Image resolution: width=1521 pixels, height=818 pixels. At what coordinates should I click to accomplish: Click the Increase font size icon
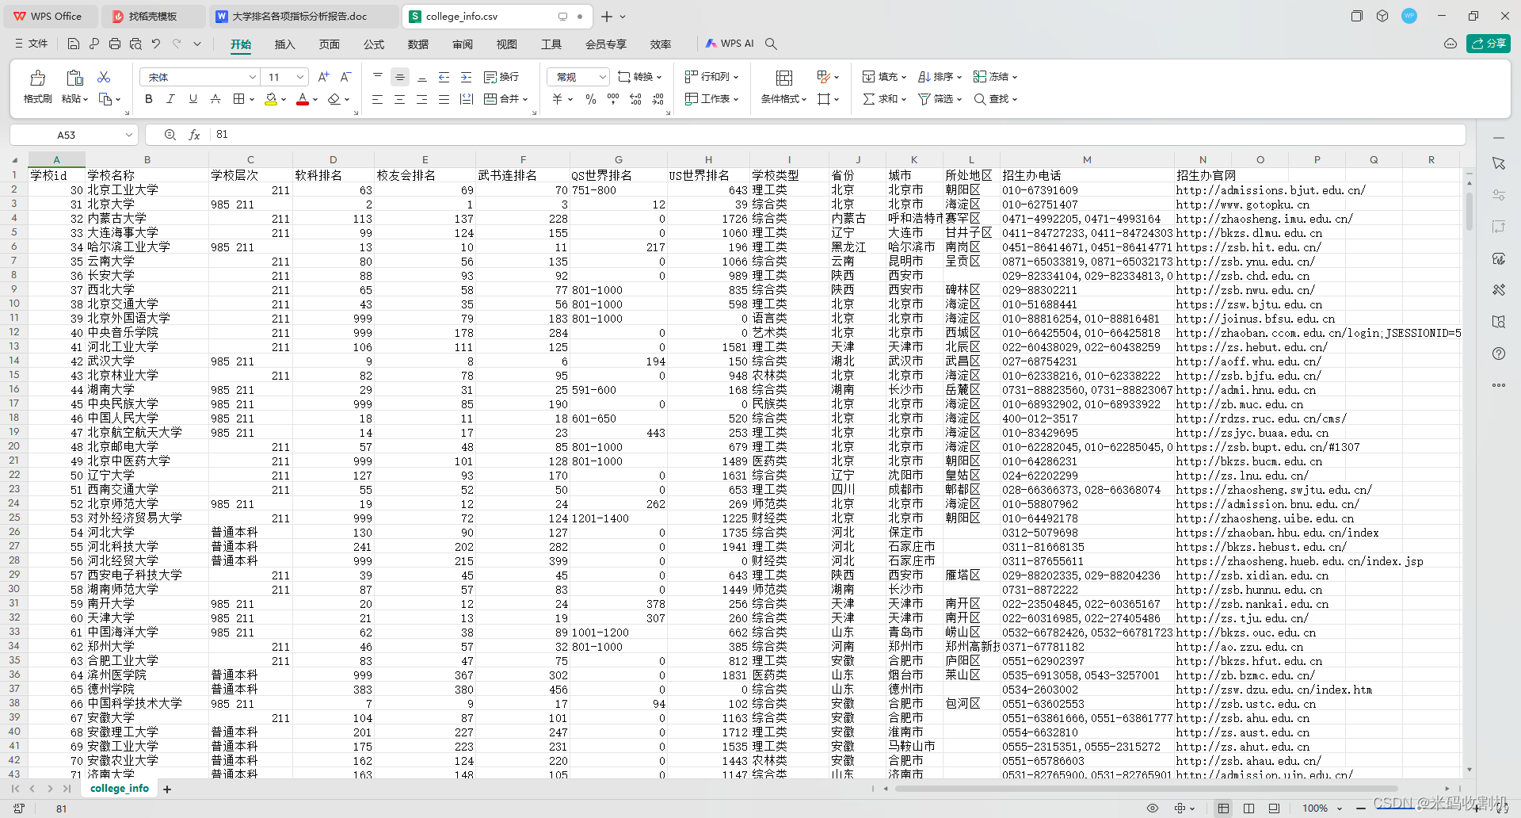tap(323, 77)
